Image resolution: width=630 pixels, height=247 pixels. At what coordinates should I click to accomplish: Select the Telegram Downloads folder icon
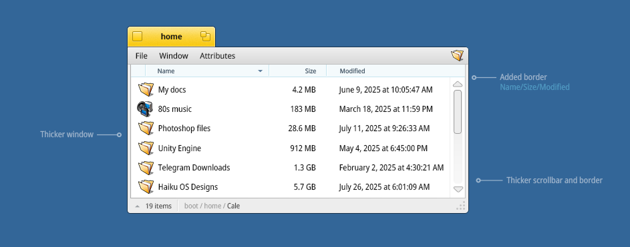coord(146,167)
